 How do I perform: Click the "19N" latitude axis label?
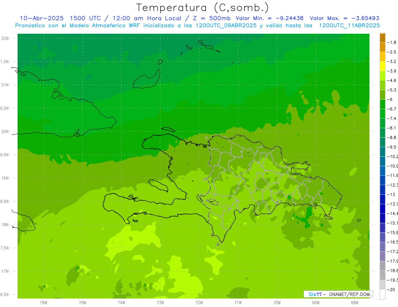coord(5,178)
